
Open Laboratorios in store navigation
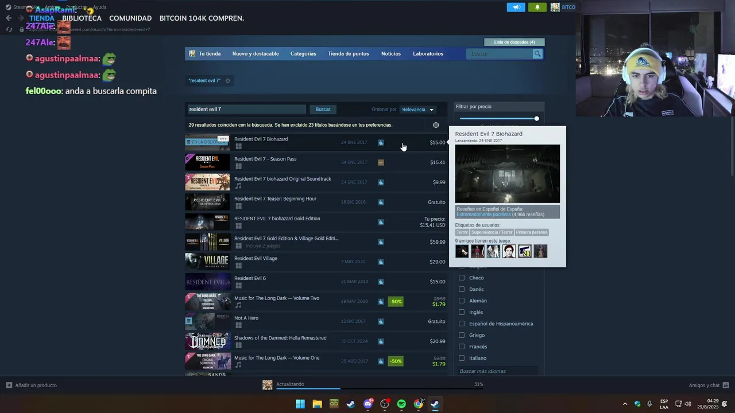tap(428, 54)
